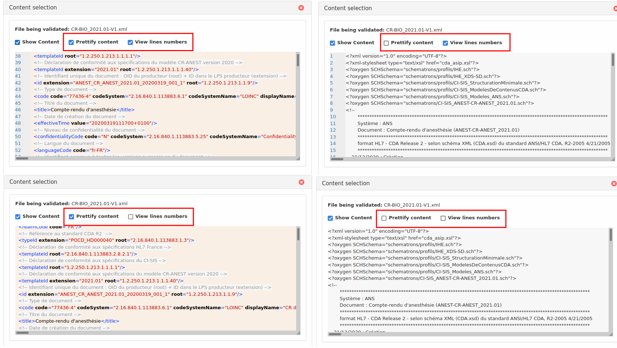Disable View lines numbers in top-right panel
617x348 pixels.
pos(445,43)
